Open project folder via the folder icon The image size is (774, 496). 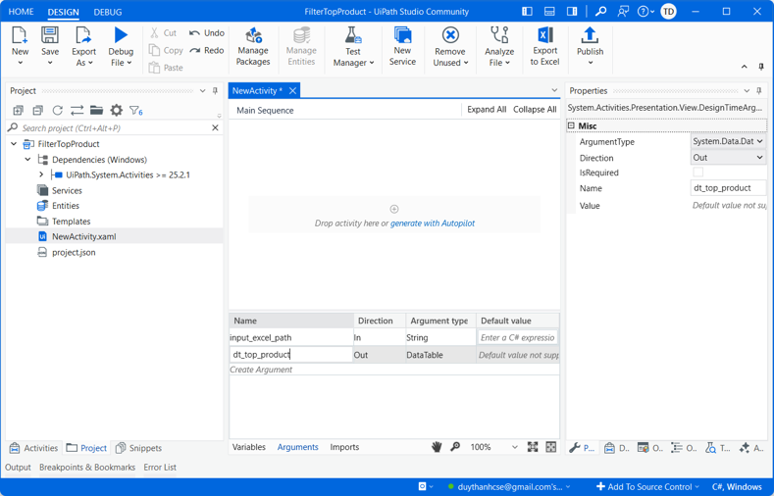(x=96, y=111)
